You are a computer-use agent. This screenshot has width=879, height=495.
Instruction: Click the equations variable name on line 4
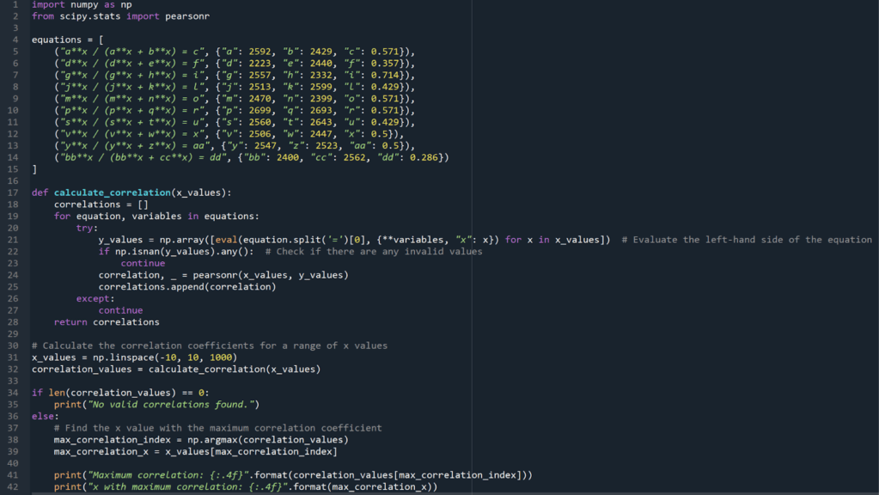pyautogui.click(x=57, y=40)
